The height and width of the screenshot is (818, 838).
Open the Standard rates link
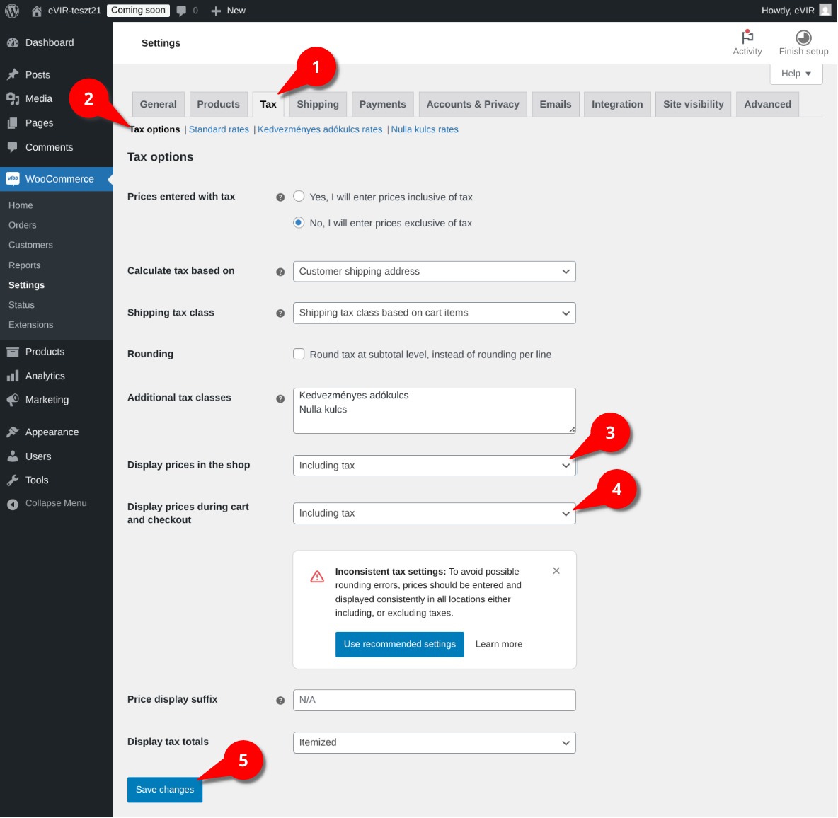219,129
